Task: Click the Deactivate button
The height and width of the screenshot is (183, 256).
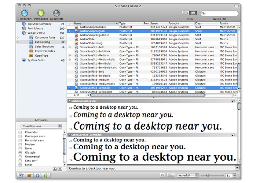Action: [x=56, y=13]
